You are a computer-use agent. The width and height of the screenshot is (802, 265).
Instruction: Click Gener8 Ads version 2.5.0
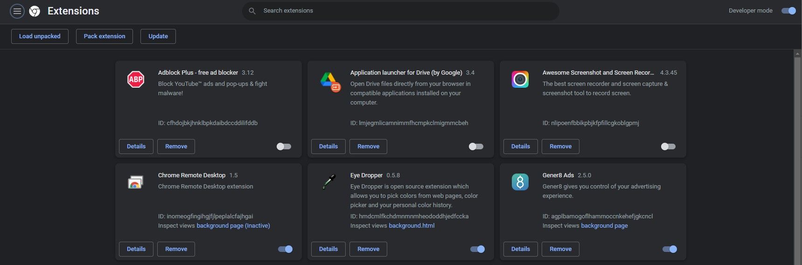tap(584, 175)
